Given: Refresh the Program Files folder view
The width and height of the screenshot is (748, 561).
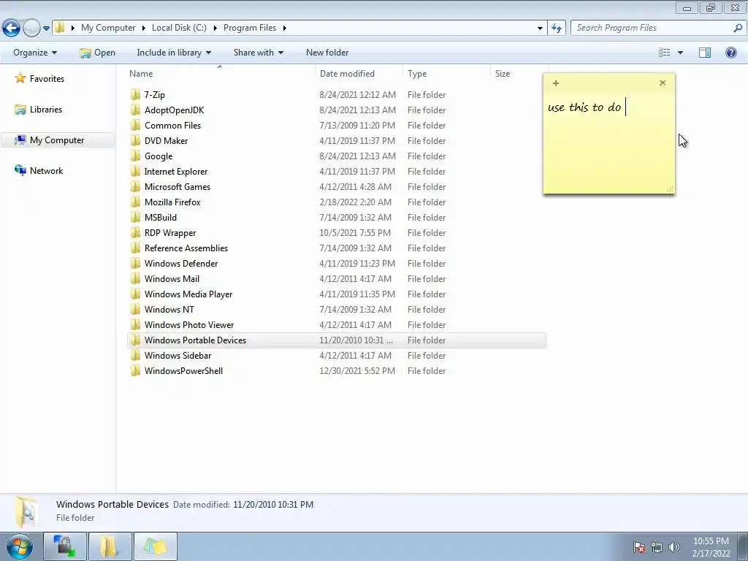Looking at the screenshot, I should (556, 28).
